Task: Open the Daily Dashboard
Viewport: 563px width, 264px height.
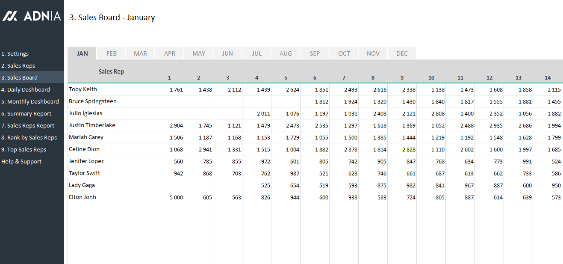Action: tap(26, 90)
